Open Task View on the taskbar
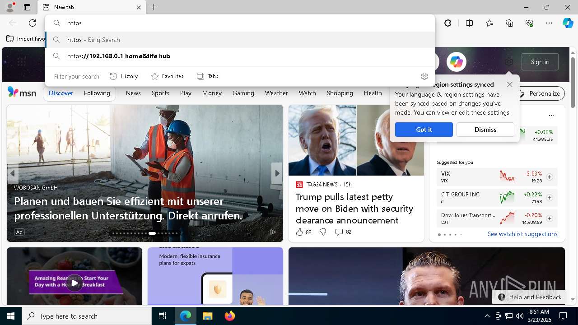The width and height of the screenshot is (578, 325). [x=163, y=316]
